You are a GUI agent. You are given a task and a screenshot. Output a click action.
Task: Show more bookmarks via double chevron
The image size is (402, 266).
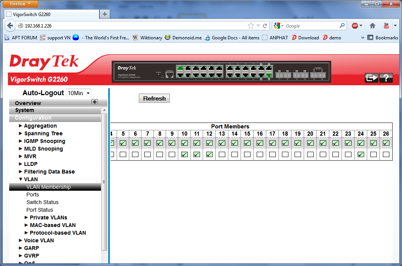point(363,38)
